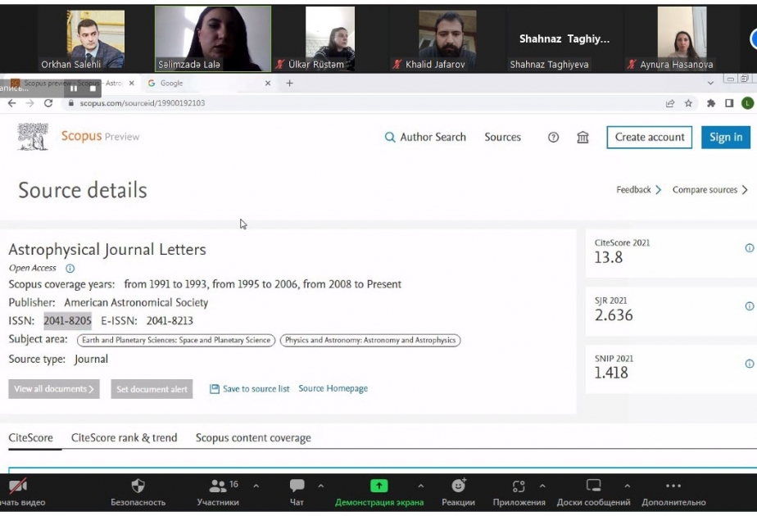This screenshot has height=516, width=757.
Task: Expand the arrow next to Participants
Action: (x=256, y=486)
